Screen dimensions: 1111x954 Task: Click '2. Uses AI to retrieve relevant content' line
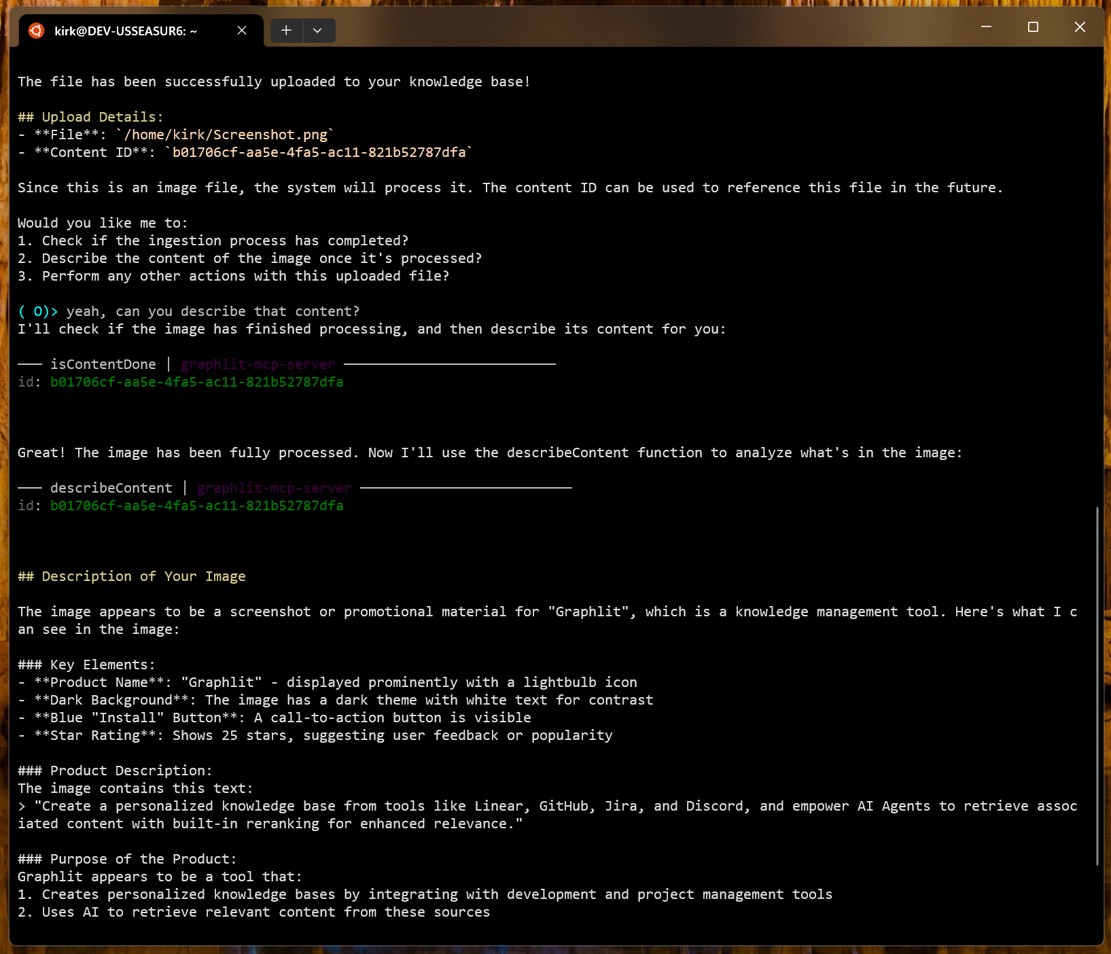(254, 912)
